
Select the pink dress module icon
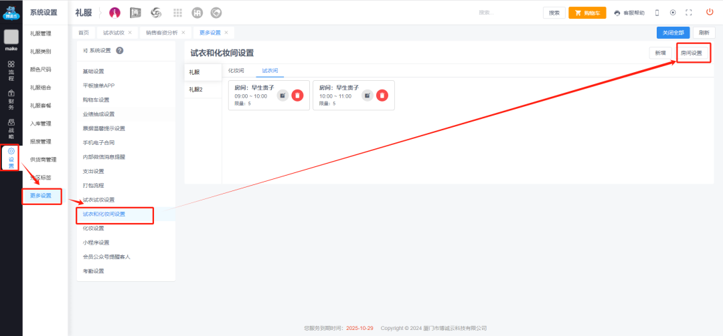(x=114, y=13)
